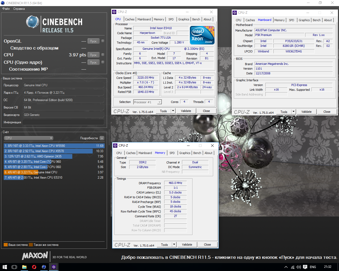Switch to Bench tab in CPU window
The width and height of the screenshot is (339, 271).
pyautogui.click(x=196, y=19)
